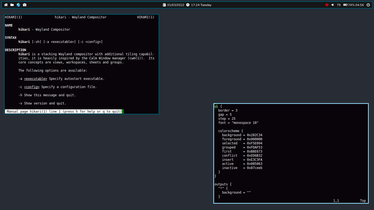
Task: Click the 01/03/2022 date text
Action: (x=176, y=5)
